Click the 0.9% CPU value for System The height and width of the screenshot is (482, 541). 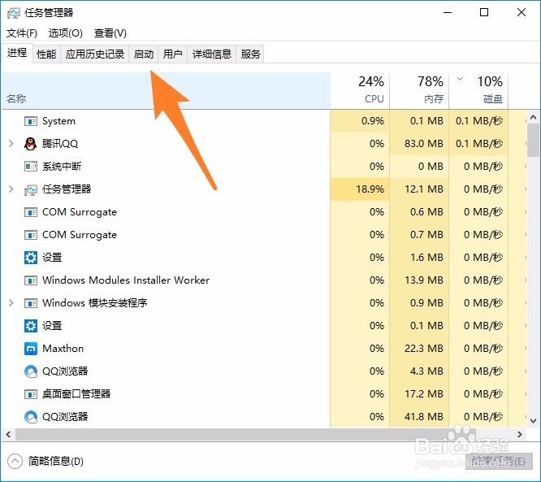pyautogui.click(x=373, y=121)
